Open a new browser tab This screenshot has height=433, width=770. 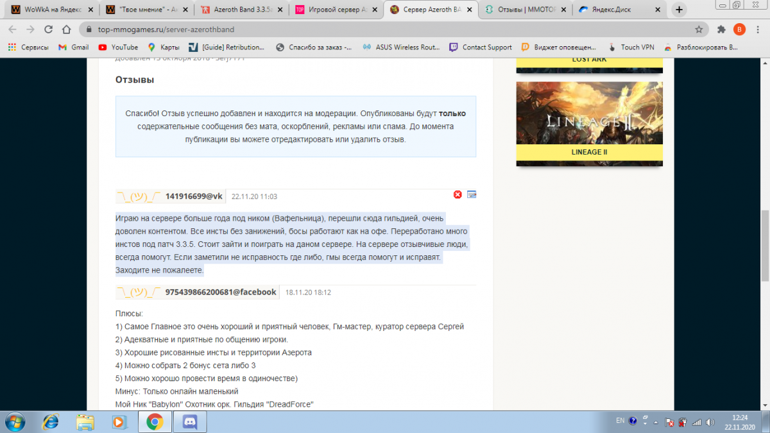pos(679,10)
